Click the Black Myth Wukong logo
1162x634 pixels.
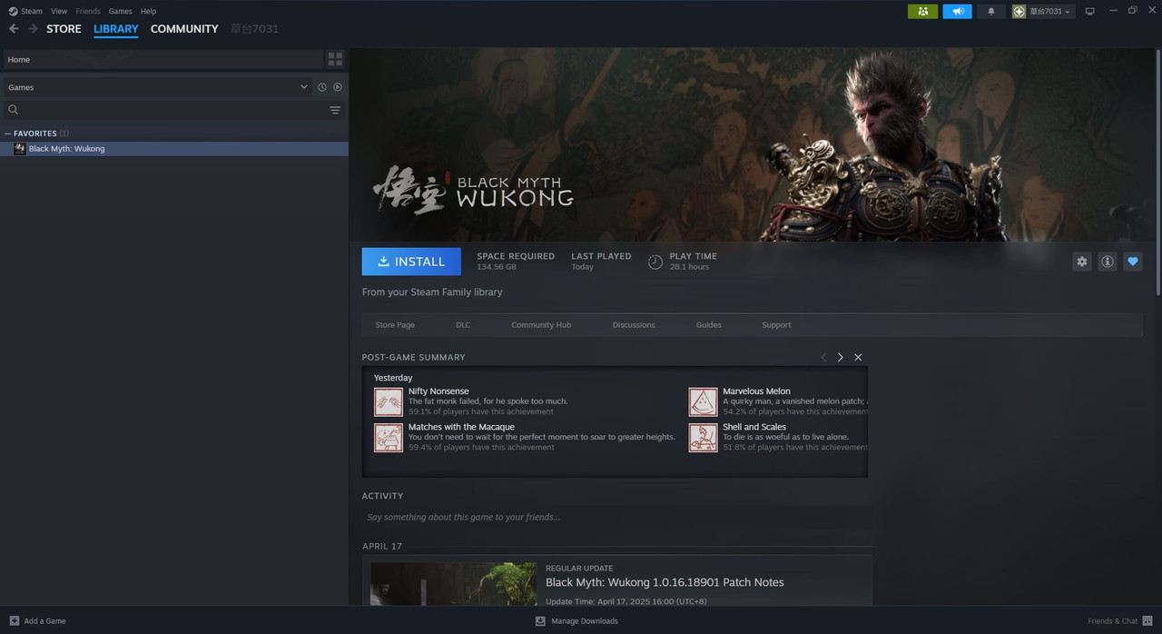tap(473, 190)
